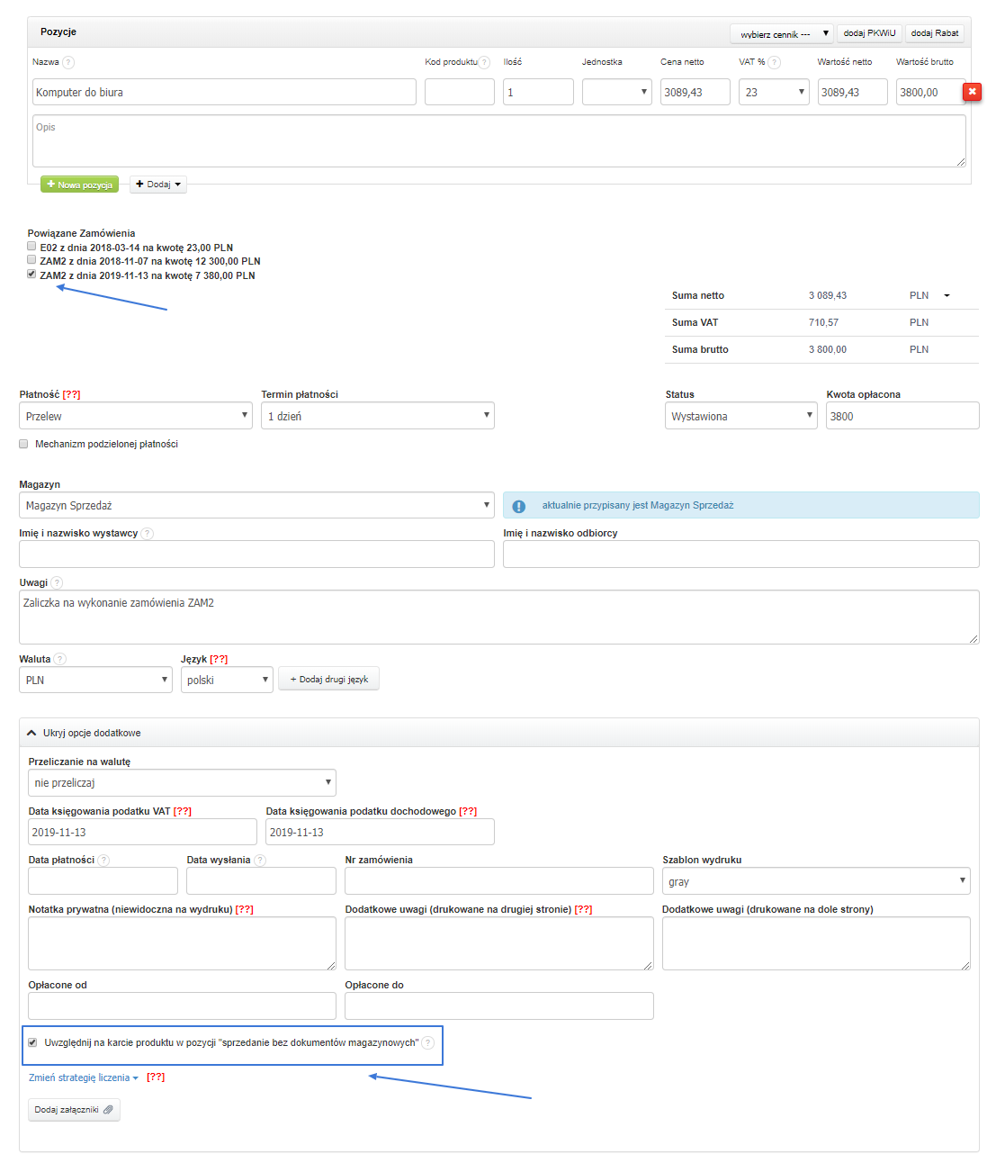Click Dodaj załączniki attachment button
The height and width of the screenshot is (1163, 987).
click(x=74, y=1110)
